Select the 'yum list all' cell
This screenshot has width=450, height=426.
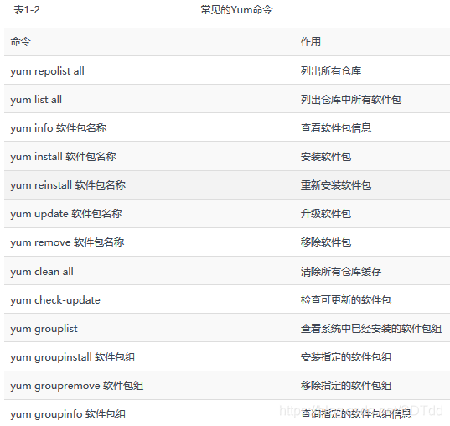[x=36, y=100]
